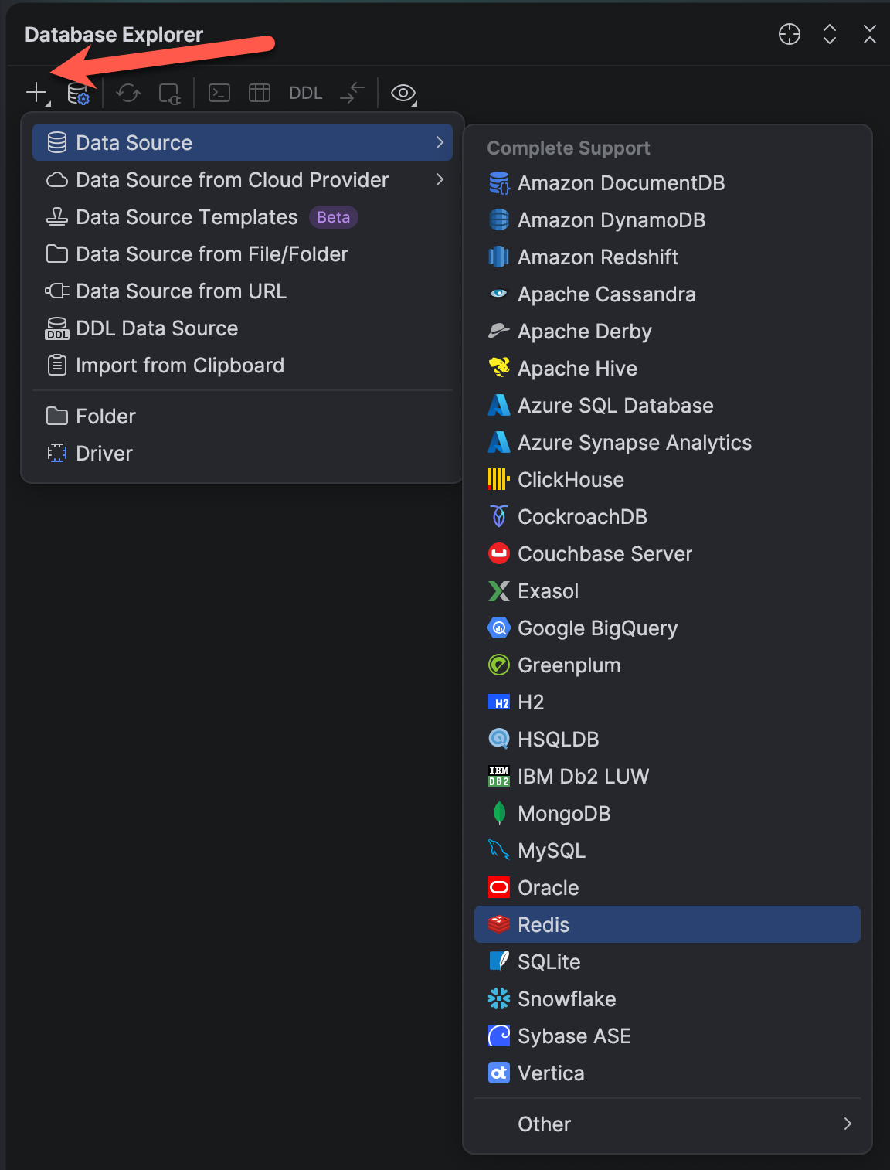The image size is (890, 1170).
Task: Choose Sybase ASE data source
Action: tap(667, 1036)
